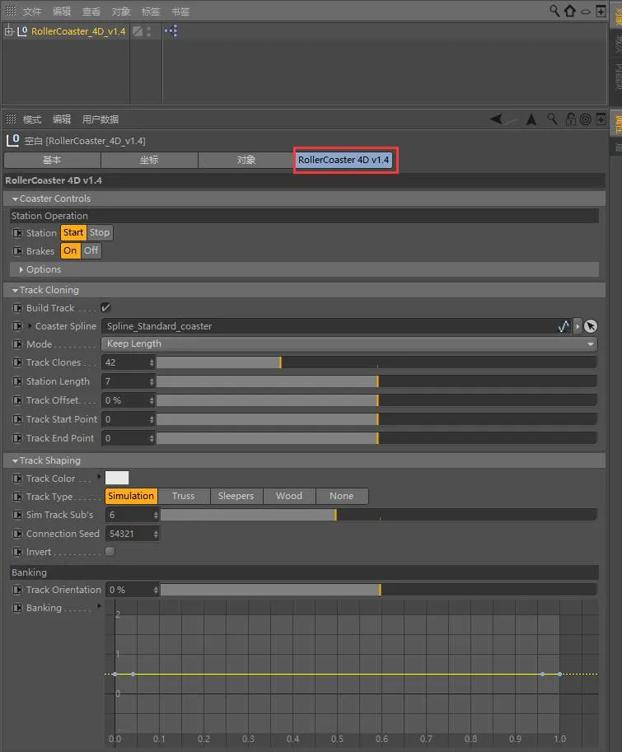Click keyframe icon beside Build Track
Viewport: 622px width, 752px height.
(17, 308)
